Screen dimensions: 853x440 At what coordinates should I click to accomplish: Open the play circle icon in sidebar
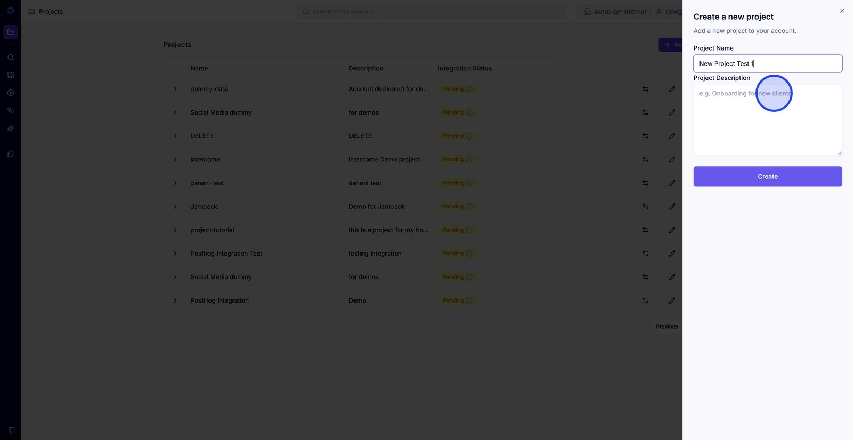[x=11, y=93]
